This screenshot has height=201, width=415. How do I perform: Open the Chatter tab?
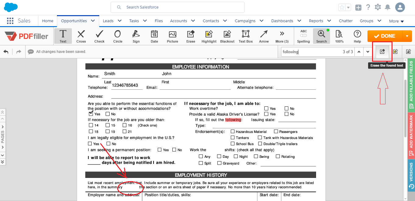pos(346,21)
